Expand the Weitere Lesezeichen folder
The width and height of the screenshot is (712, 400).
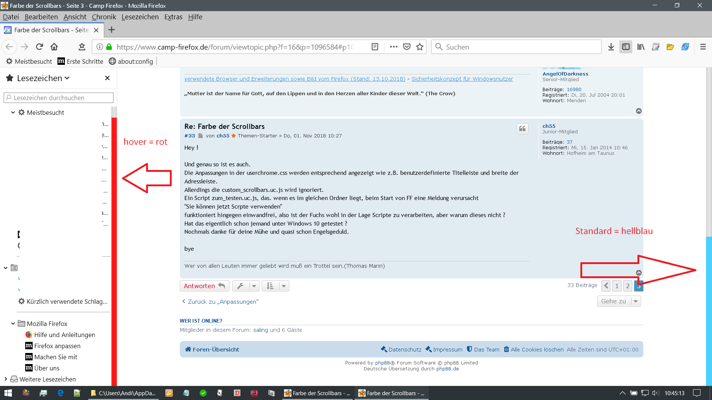coord(6,379)
